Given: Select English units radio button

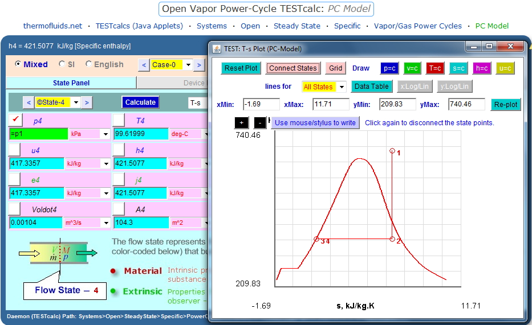Looking at the screenshot, I should (x=88, y=64).
